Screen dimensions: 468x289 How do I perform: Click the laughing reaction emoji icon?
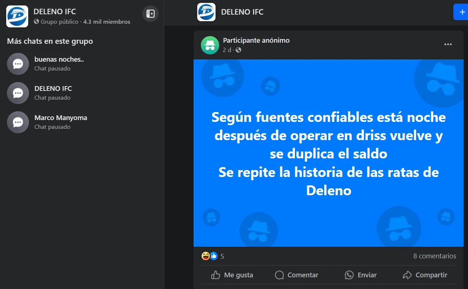206,256
